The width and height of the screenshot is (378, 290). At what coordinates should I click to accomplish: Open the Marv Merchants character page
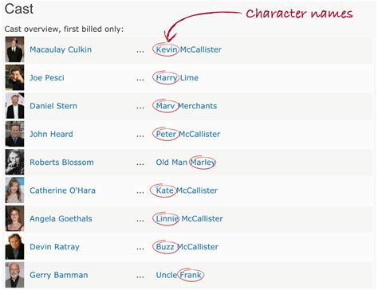[187, 106]
